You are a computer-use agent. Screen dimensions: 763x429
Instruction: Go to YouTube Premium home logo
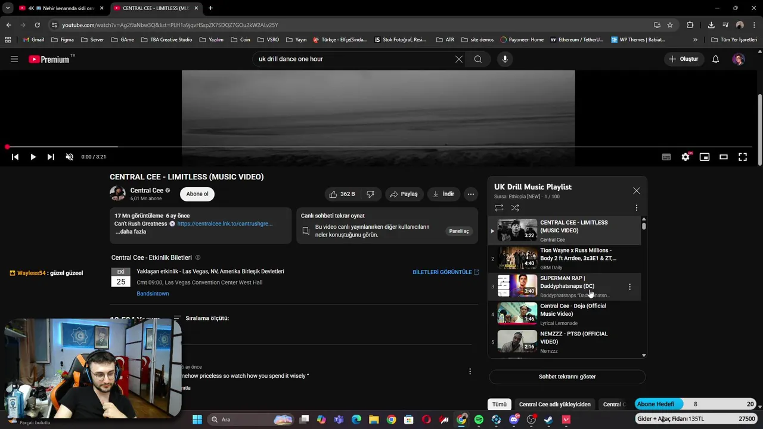point(49,59)
